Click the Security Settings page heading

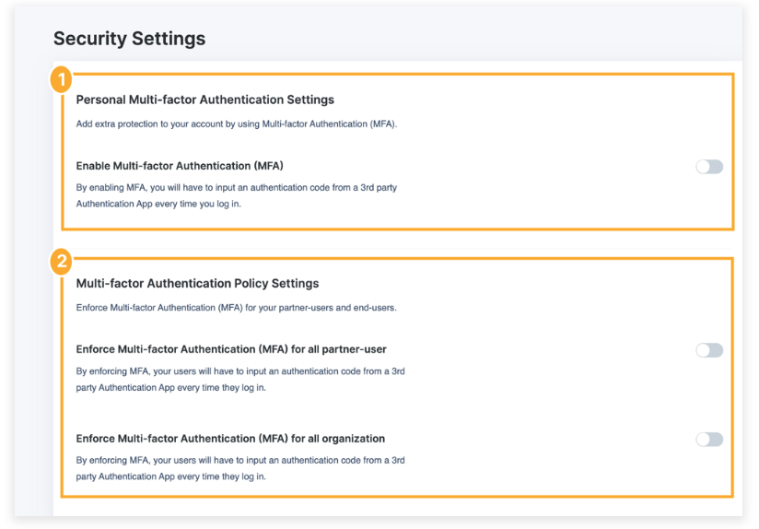(x=129, y=39)
